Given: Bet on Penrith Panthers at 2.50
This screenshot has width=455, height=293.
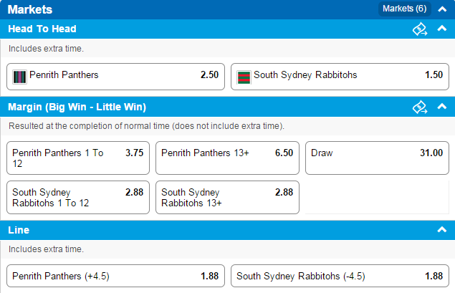Looking at the screenshot, I should tap(116, 77).
